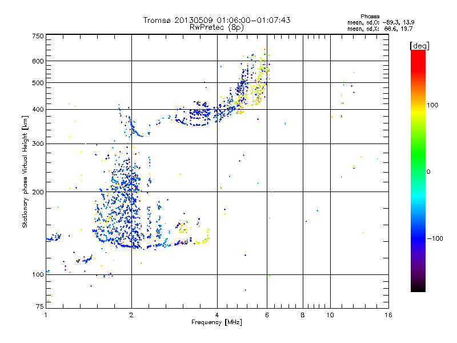Click the colorbar tick label '100'
Image resolution: width=457 pixels, height=343 pixels.
(432, 105)
